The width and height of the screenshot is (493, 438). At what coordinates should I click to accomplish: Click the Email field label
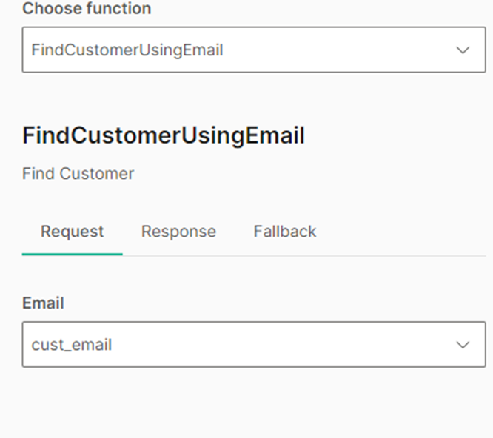click(x=43, y=303)
